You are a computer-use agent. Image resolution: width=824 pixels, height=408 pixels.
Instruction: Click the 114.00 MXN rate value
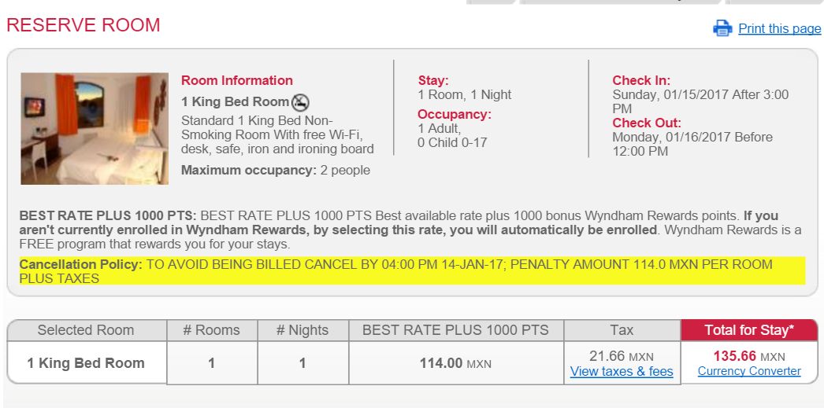coord(455,363)
